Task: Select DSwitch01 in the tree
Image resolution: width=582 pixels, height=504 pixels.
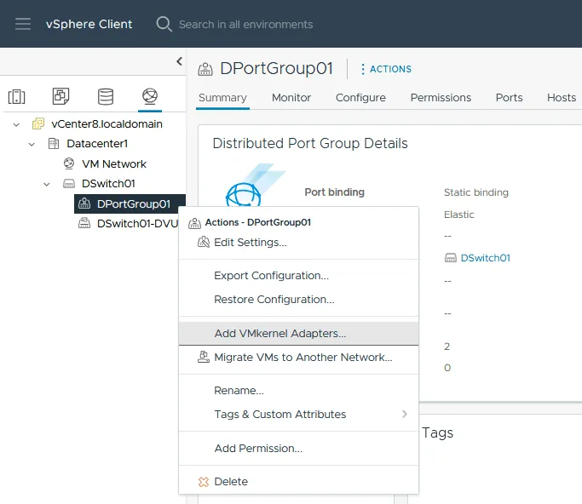Action: point(108,184)
